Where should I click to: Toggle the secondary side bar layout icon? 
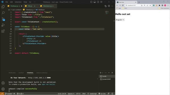(x=98, y=2)
